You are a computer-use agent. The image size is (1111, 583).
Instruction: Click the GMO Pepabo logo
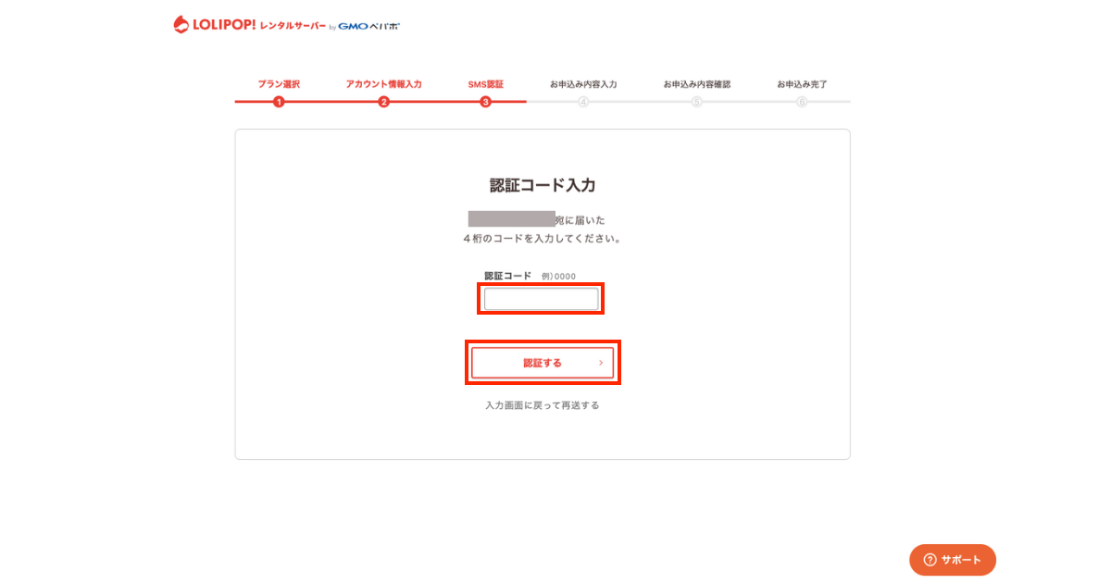click(x=368, y=26)
